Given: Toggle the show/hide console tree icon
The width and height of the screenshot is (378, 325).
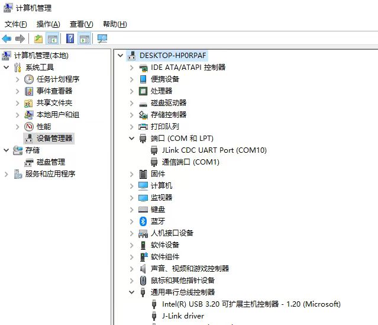Looking at the screenshot, I should pos(52,38).
